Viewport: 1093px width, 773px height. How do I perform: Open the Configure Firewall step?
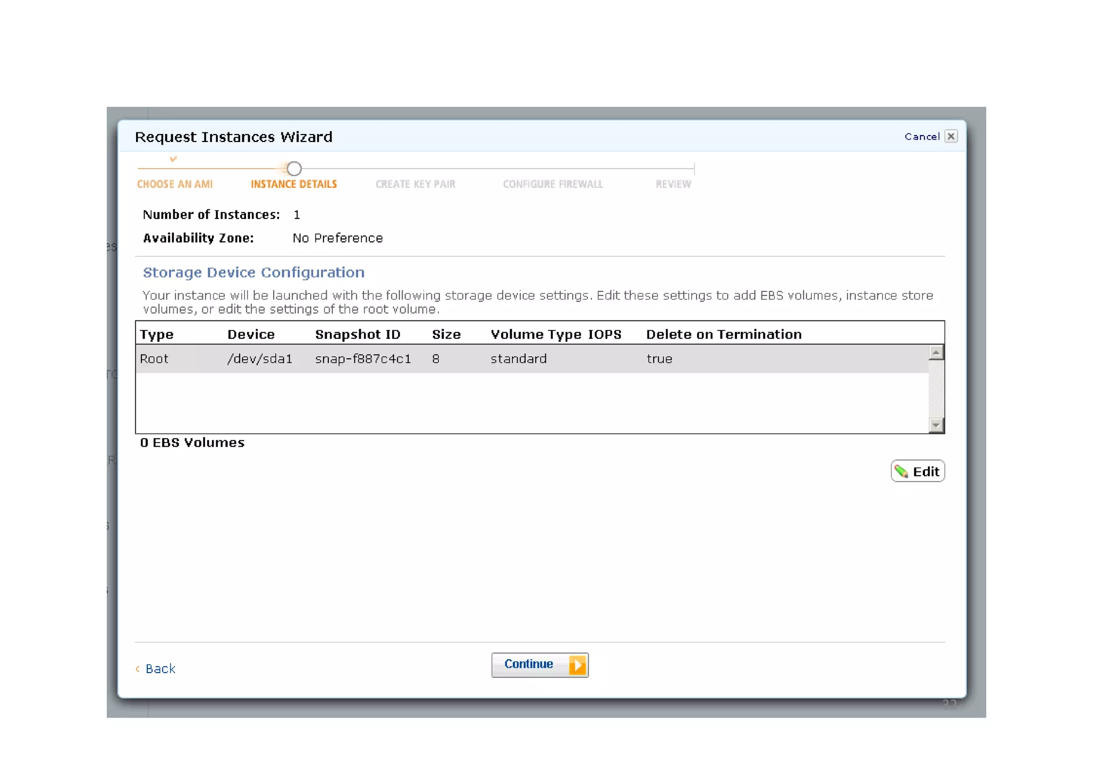tap(552, 184)
